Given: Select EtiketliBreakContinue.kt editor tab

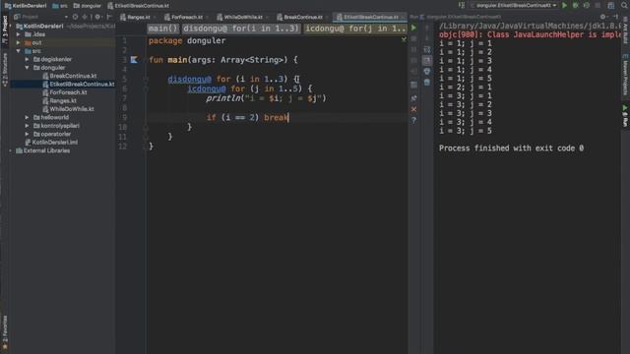Looking at the screenshot, I should [370, 17].
